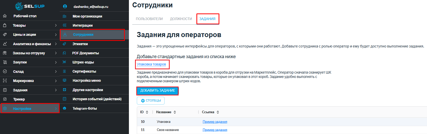Click the ДОБАВИТЬ ЗАДАНИЕ button
Screen dimensions: 427x134
(158, 90)
